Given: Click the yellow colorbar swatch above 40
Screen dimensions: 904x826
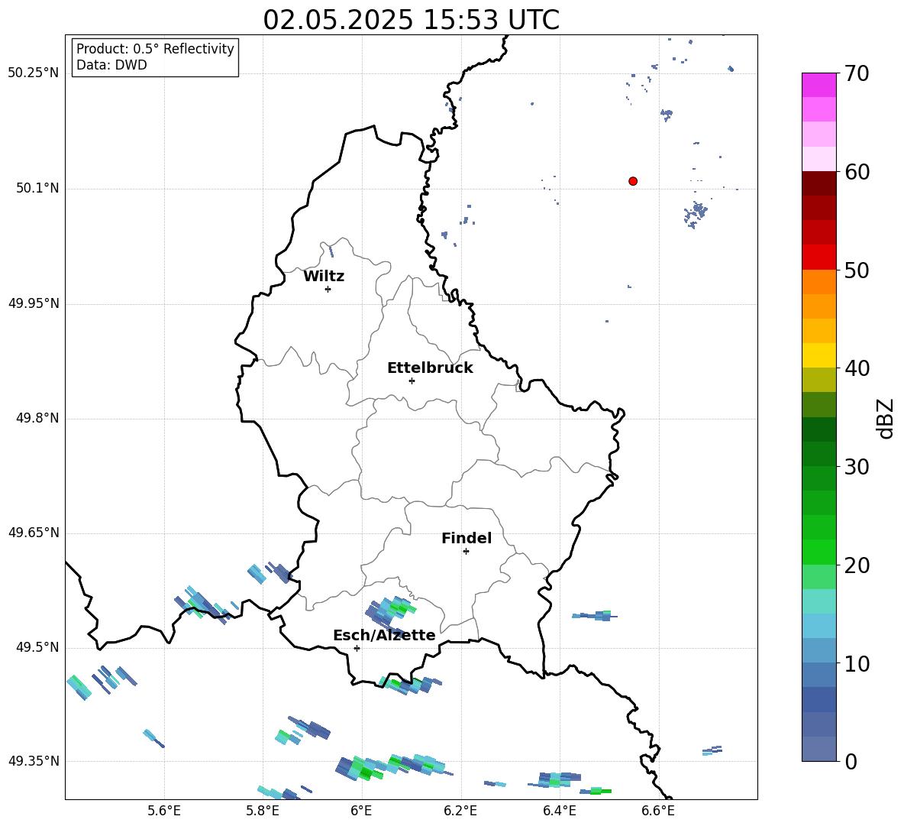Looking at the screenshot, I should click(x=819, y=355).
